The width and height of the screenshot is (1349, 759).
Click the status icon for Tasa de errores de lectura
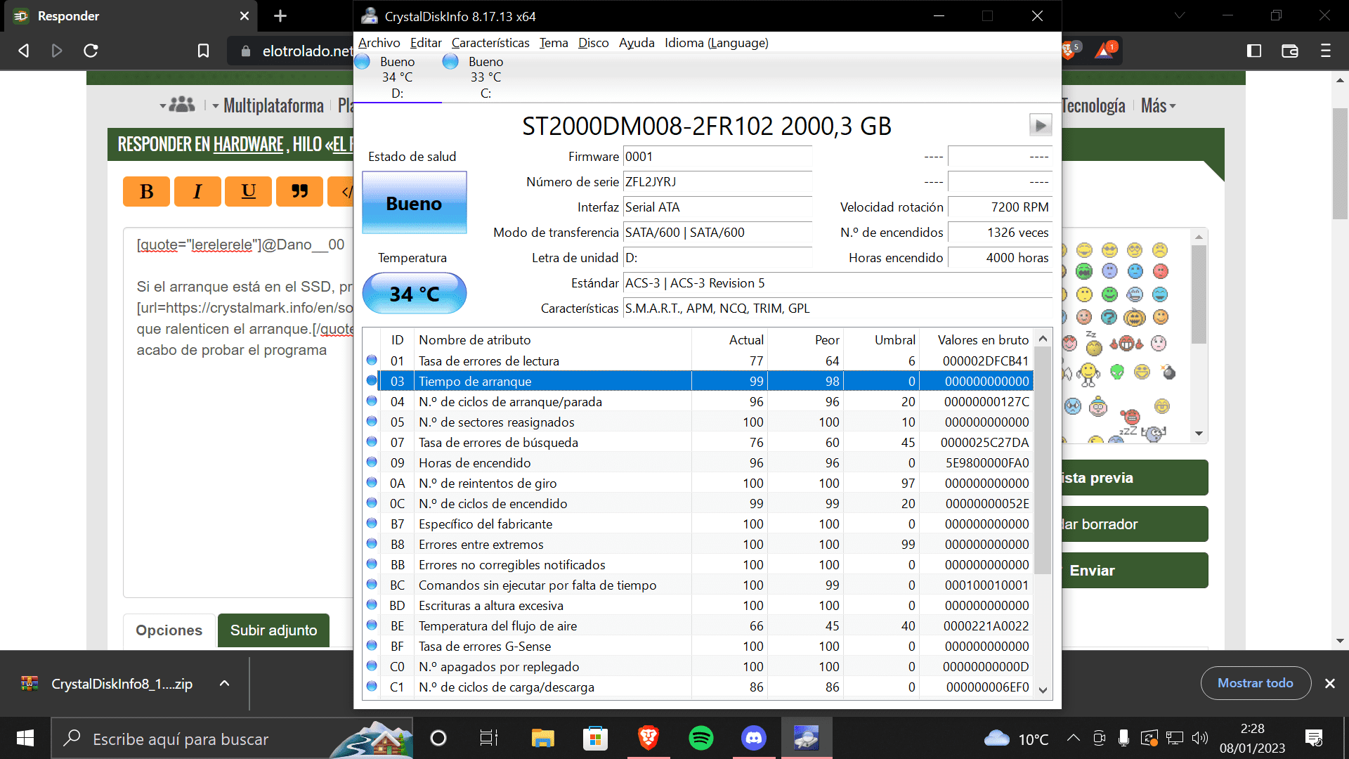pyautogui.click(x=372, y=360)
